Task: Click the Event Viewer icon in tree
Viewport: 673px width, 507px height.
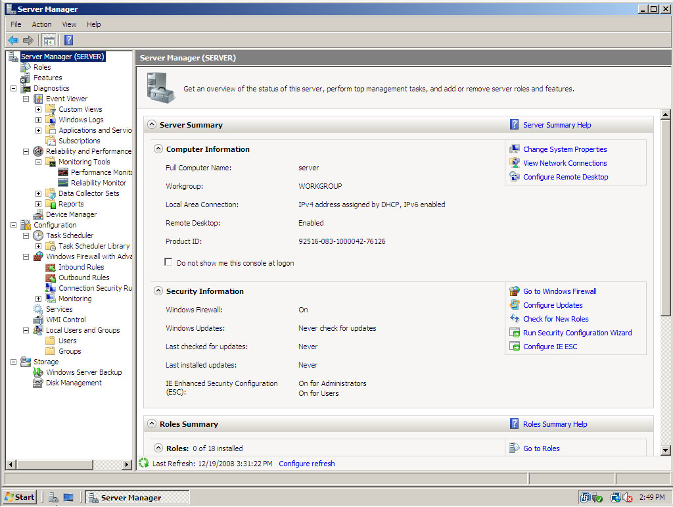Action: pyautogui.click(x=38, y=99)
